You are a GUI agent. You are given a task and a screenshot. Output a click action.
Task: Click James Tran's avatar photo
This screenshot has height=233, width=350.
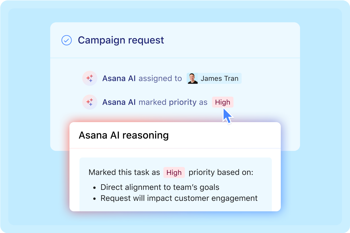(192, 78)
